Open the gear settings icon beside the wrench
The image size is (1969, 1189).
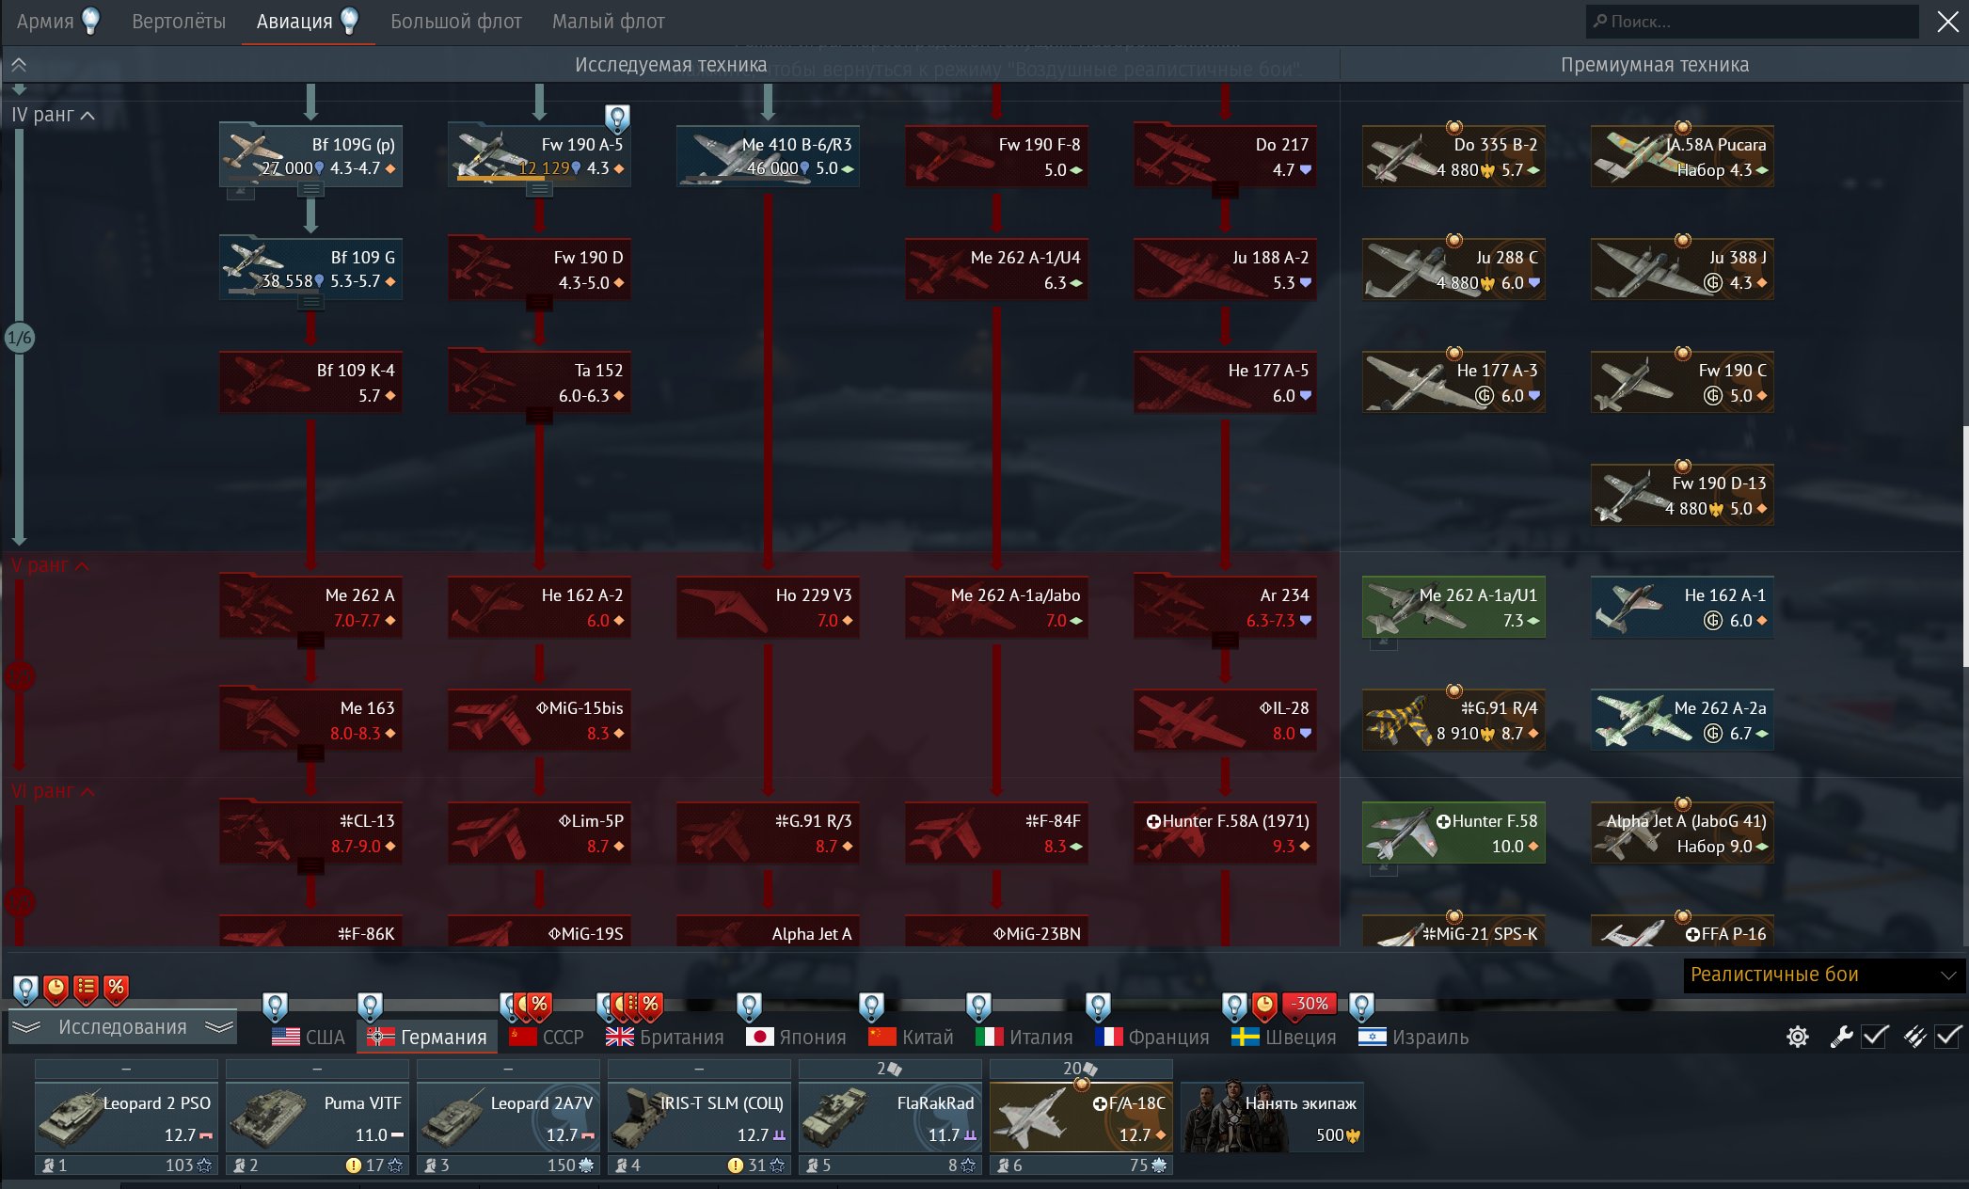click(1798, 1037)
